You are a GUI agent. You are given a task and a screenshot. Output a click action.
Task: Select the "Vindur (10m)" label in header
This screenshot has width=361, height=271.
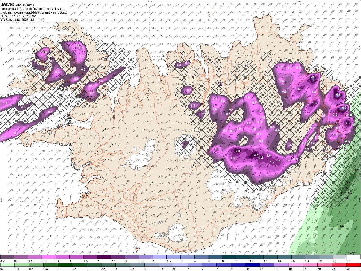25,5
